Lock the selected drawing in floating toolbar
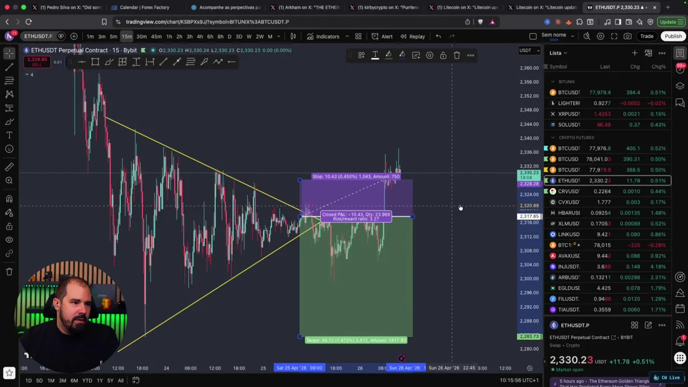 click(x=443, y=55)
